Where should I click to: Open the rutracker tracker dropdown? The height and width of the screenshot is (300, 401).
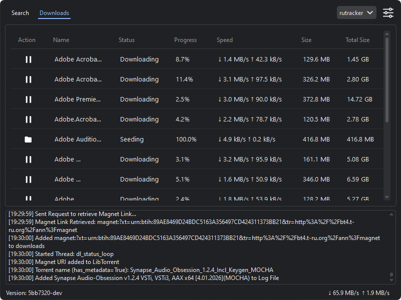pyautogui.click(x=356, y=13)
